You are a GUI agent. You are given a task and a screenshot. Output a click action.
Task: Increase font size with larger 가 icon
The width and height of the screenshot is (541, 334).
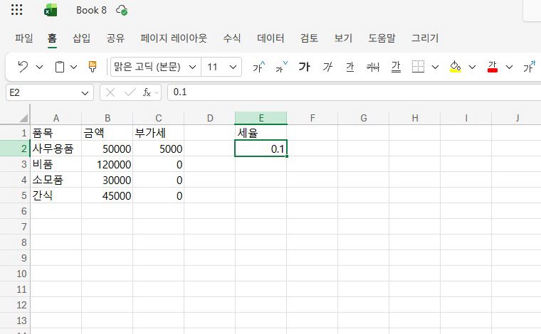(x=259, y=67)
